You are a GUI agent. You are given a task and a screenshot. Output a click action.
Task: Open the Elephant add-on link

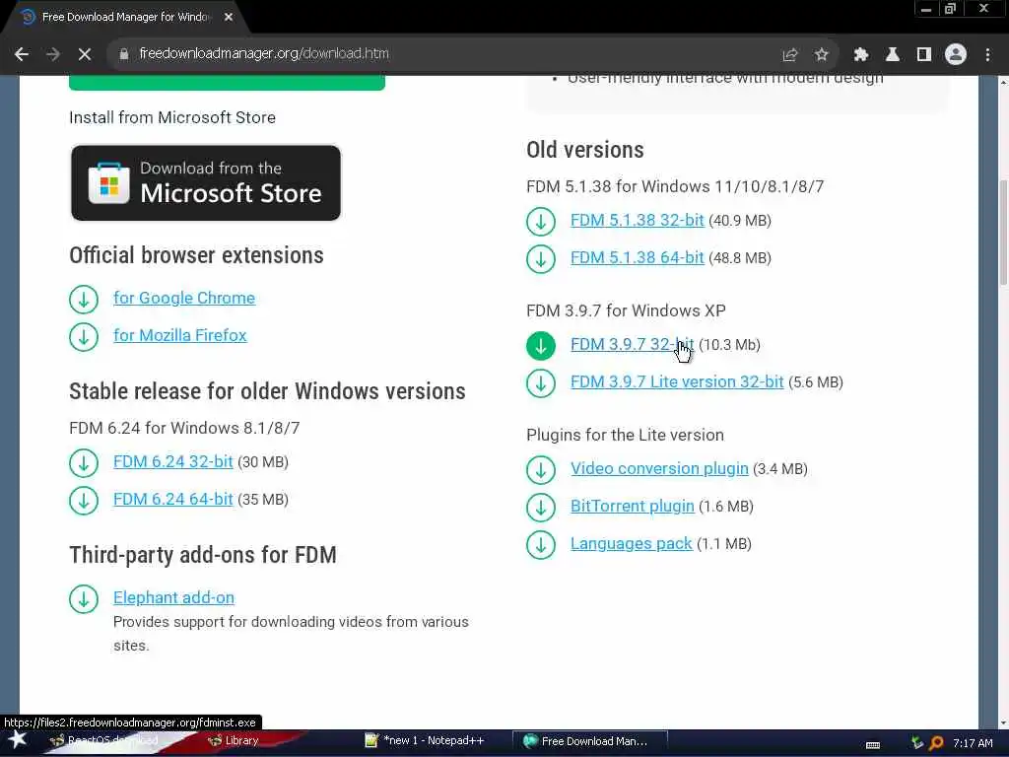coord(173,597)
